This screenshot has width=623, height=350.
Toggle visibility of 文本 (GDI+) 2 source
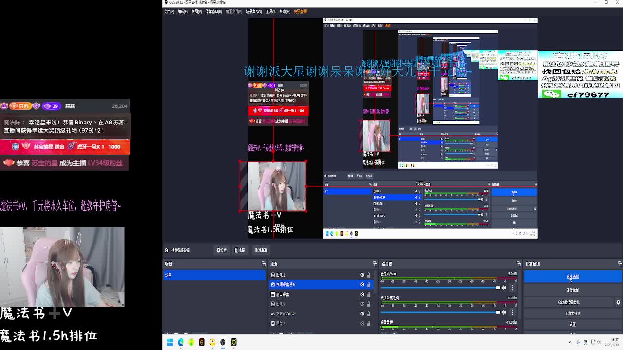coord(362,314)
